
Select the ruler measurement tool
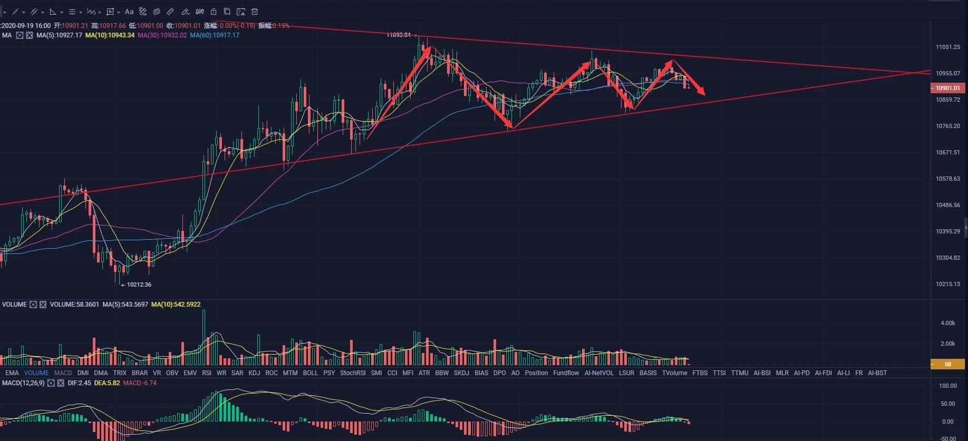click(x=170, y=12)
